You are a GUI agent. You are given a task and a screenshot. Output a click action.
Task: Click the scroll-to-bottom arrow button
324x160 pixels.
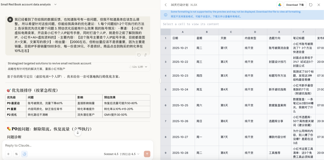click(x=78, y=132)
